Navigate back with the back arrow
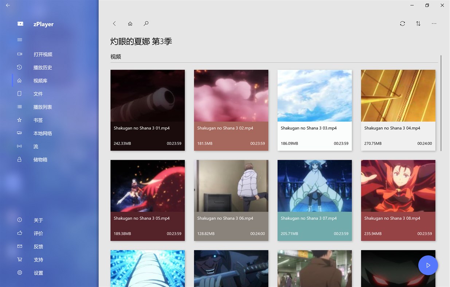Screen dimensions: 450x287 coord(114,23)
